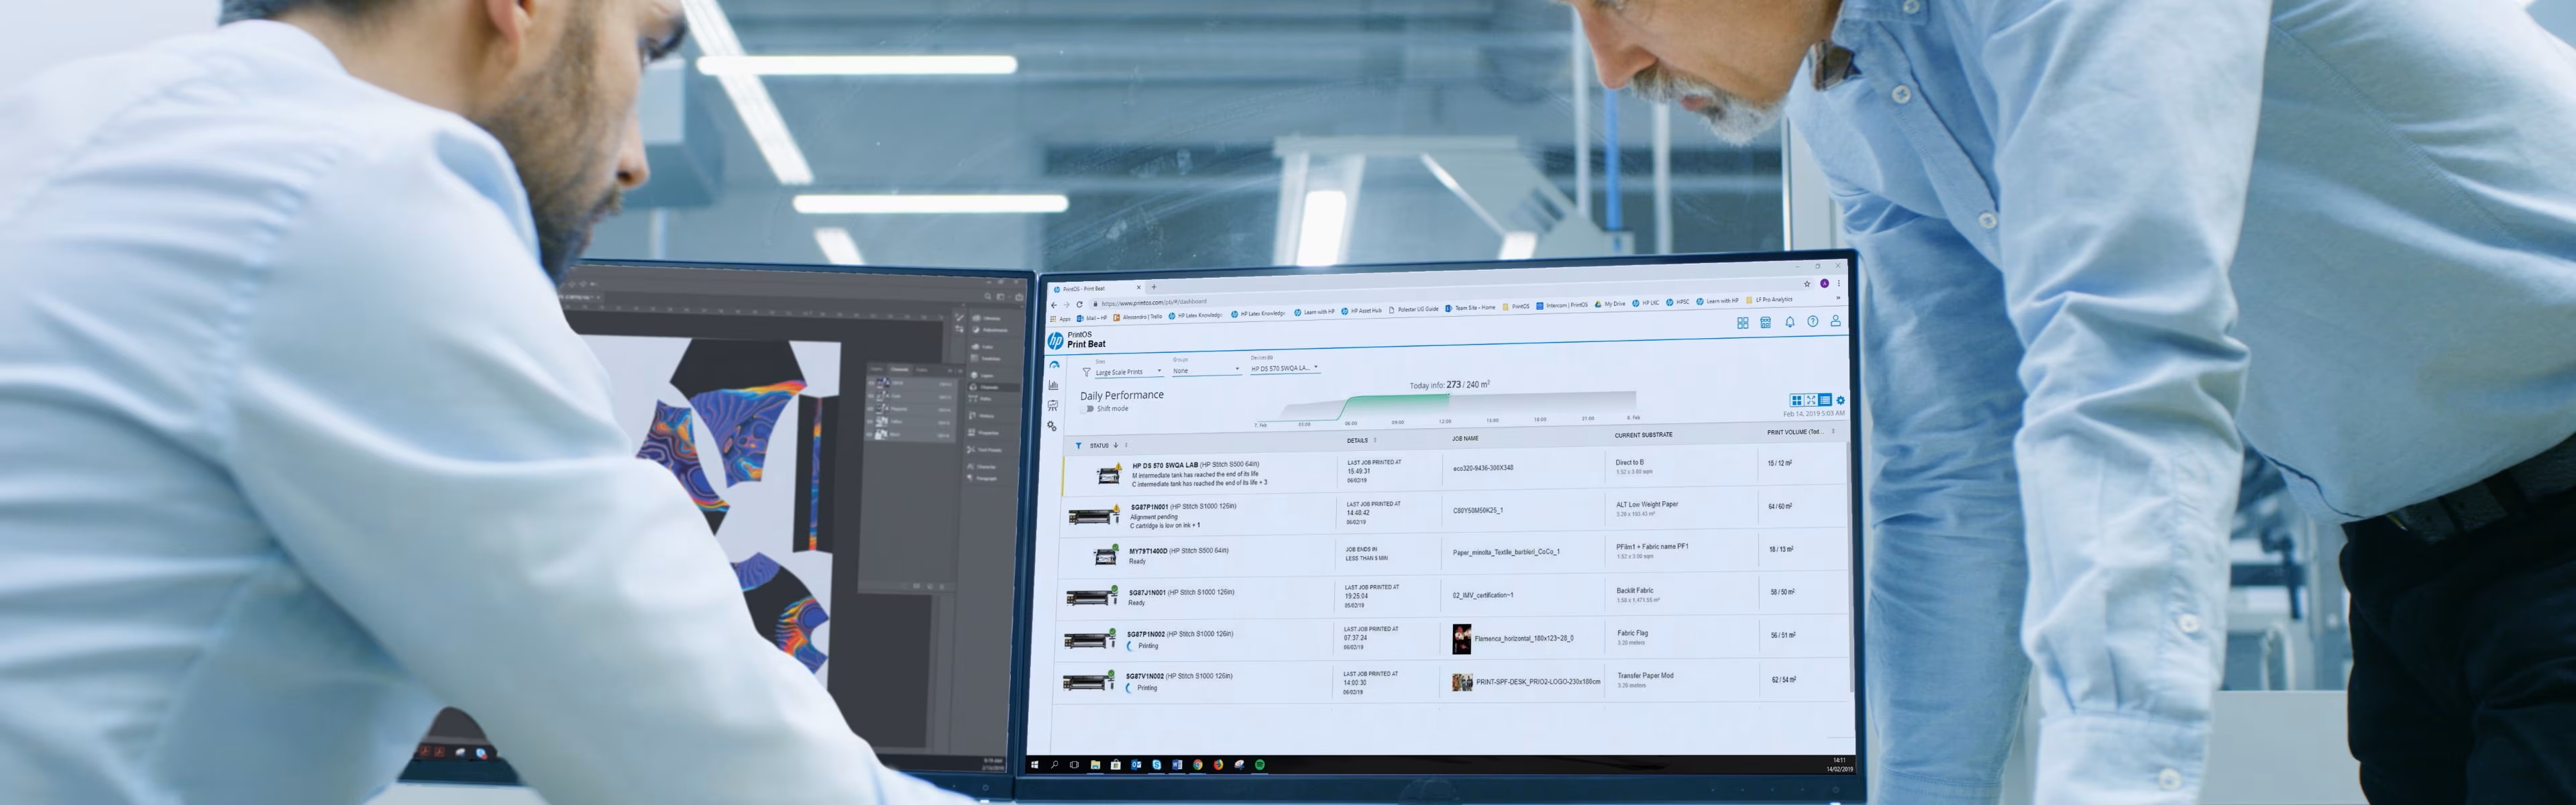Open the LF Pro Analytics bookmark
This screenshot has height=805, width=2576.
(1769, 300)
